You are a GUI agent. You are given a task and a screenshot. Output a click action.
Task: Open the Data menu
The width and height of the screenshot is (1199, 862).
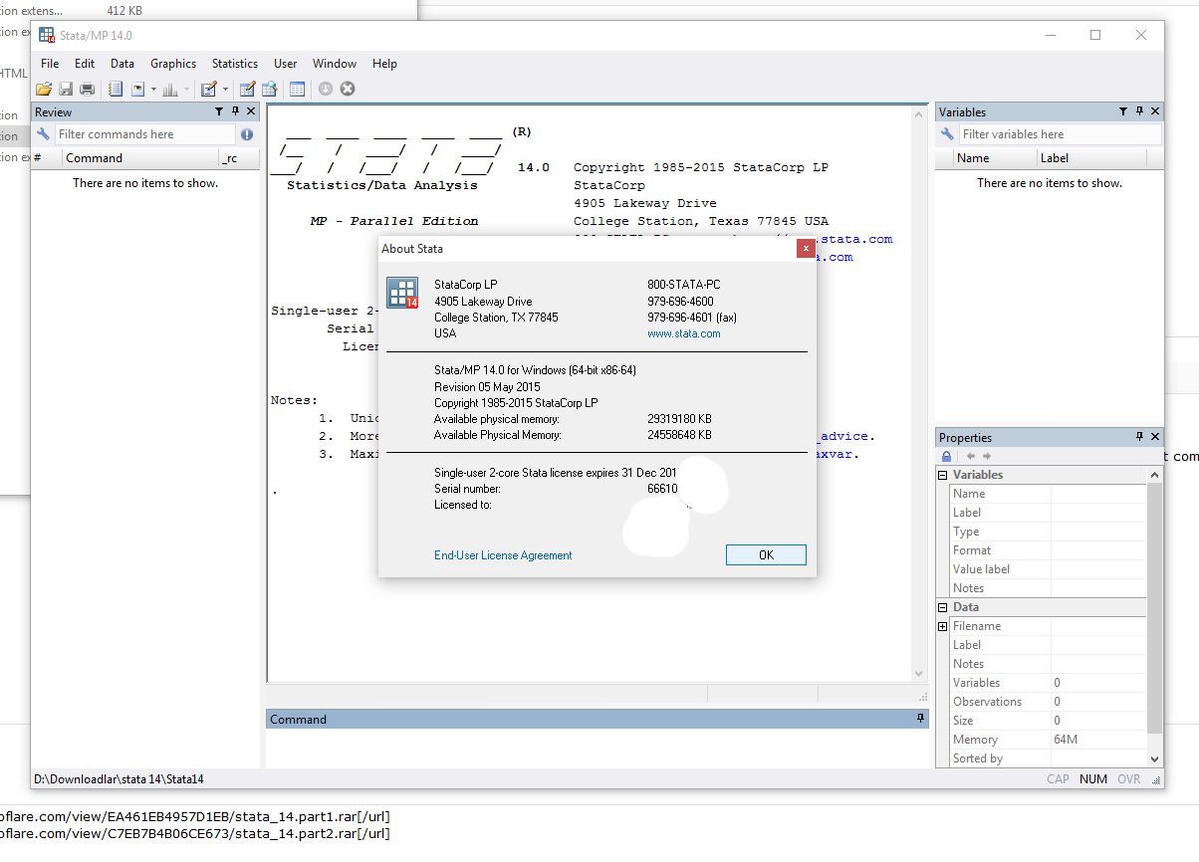(122, 63)
